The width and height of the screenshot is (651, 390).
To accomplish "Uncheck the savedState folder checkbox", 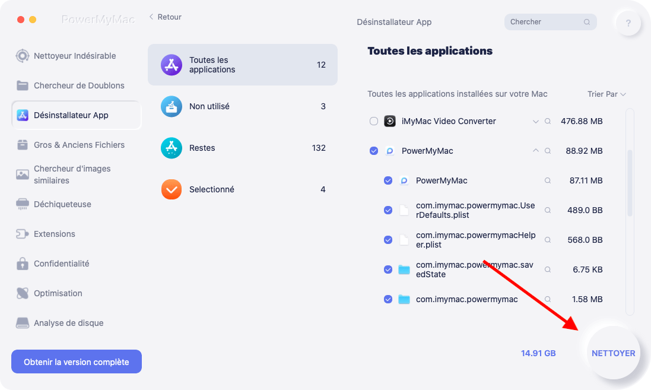I will (388, 269).
